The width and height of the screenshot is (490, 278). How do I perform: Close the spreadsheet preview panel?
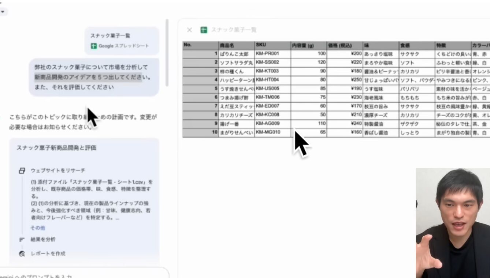pos(189,30)
